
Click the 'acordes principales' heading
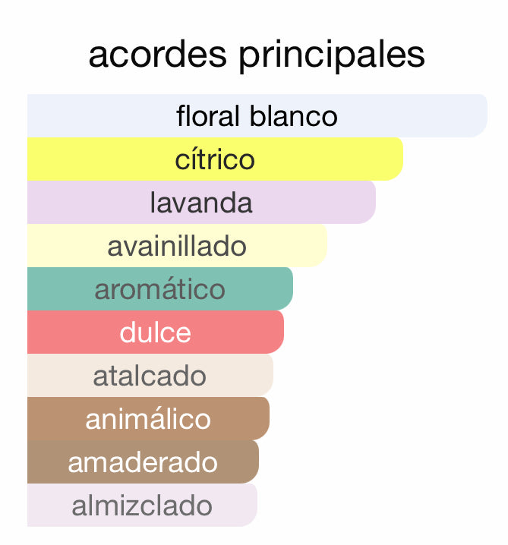(x=256, y=55)
